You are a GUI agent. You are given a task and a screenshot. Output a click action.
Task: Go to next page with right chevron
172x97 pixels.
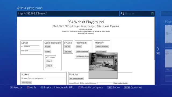tap(158, 49)
